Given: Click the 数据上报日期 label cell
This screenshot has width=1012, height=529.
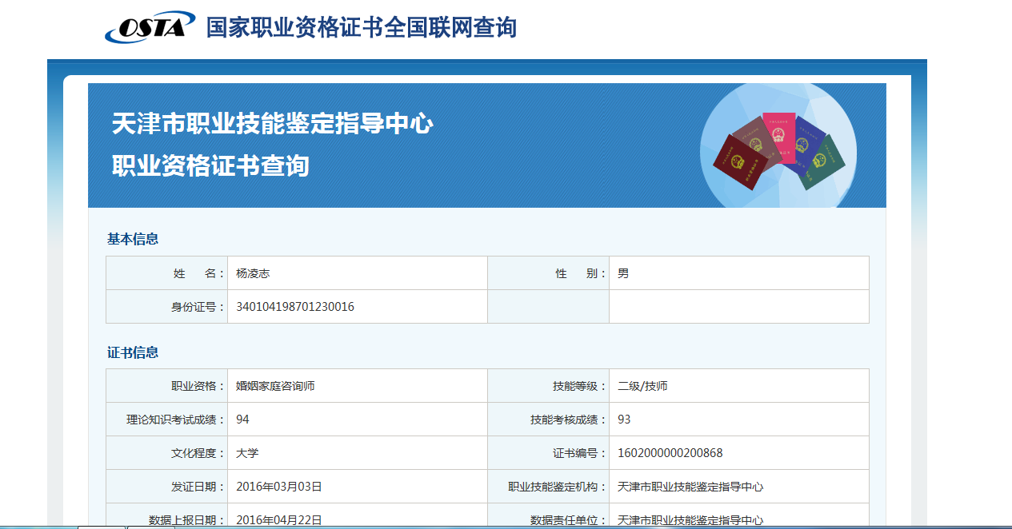Looking at the screenshot, I should coord(167,516).
